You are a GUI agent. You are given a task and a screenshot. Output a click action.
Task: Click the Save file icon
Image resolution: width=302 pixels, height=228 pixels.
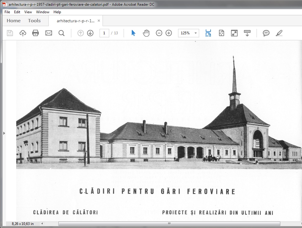(x=10, y=33)
